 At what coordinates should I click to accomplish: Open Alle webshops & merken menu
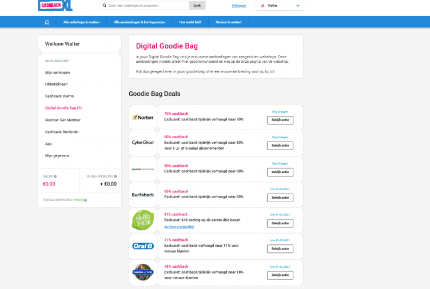pyautogui.click(x=81, y=22)
